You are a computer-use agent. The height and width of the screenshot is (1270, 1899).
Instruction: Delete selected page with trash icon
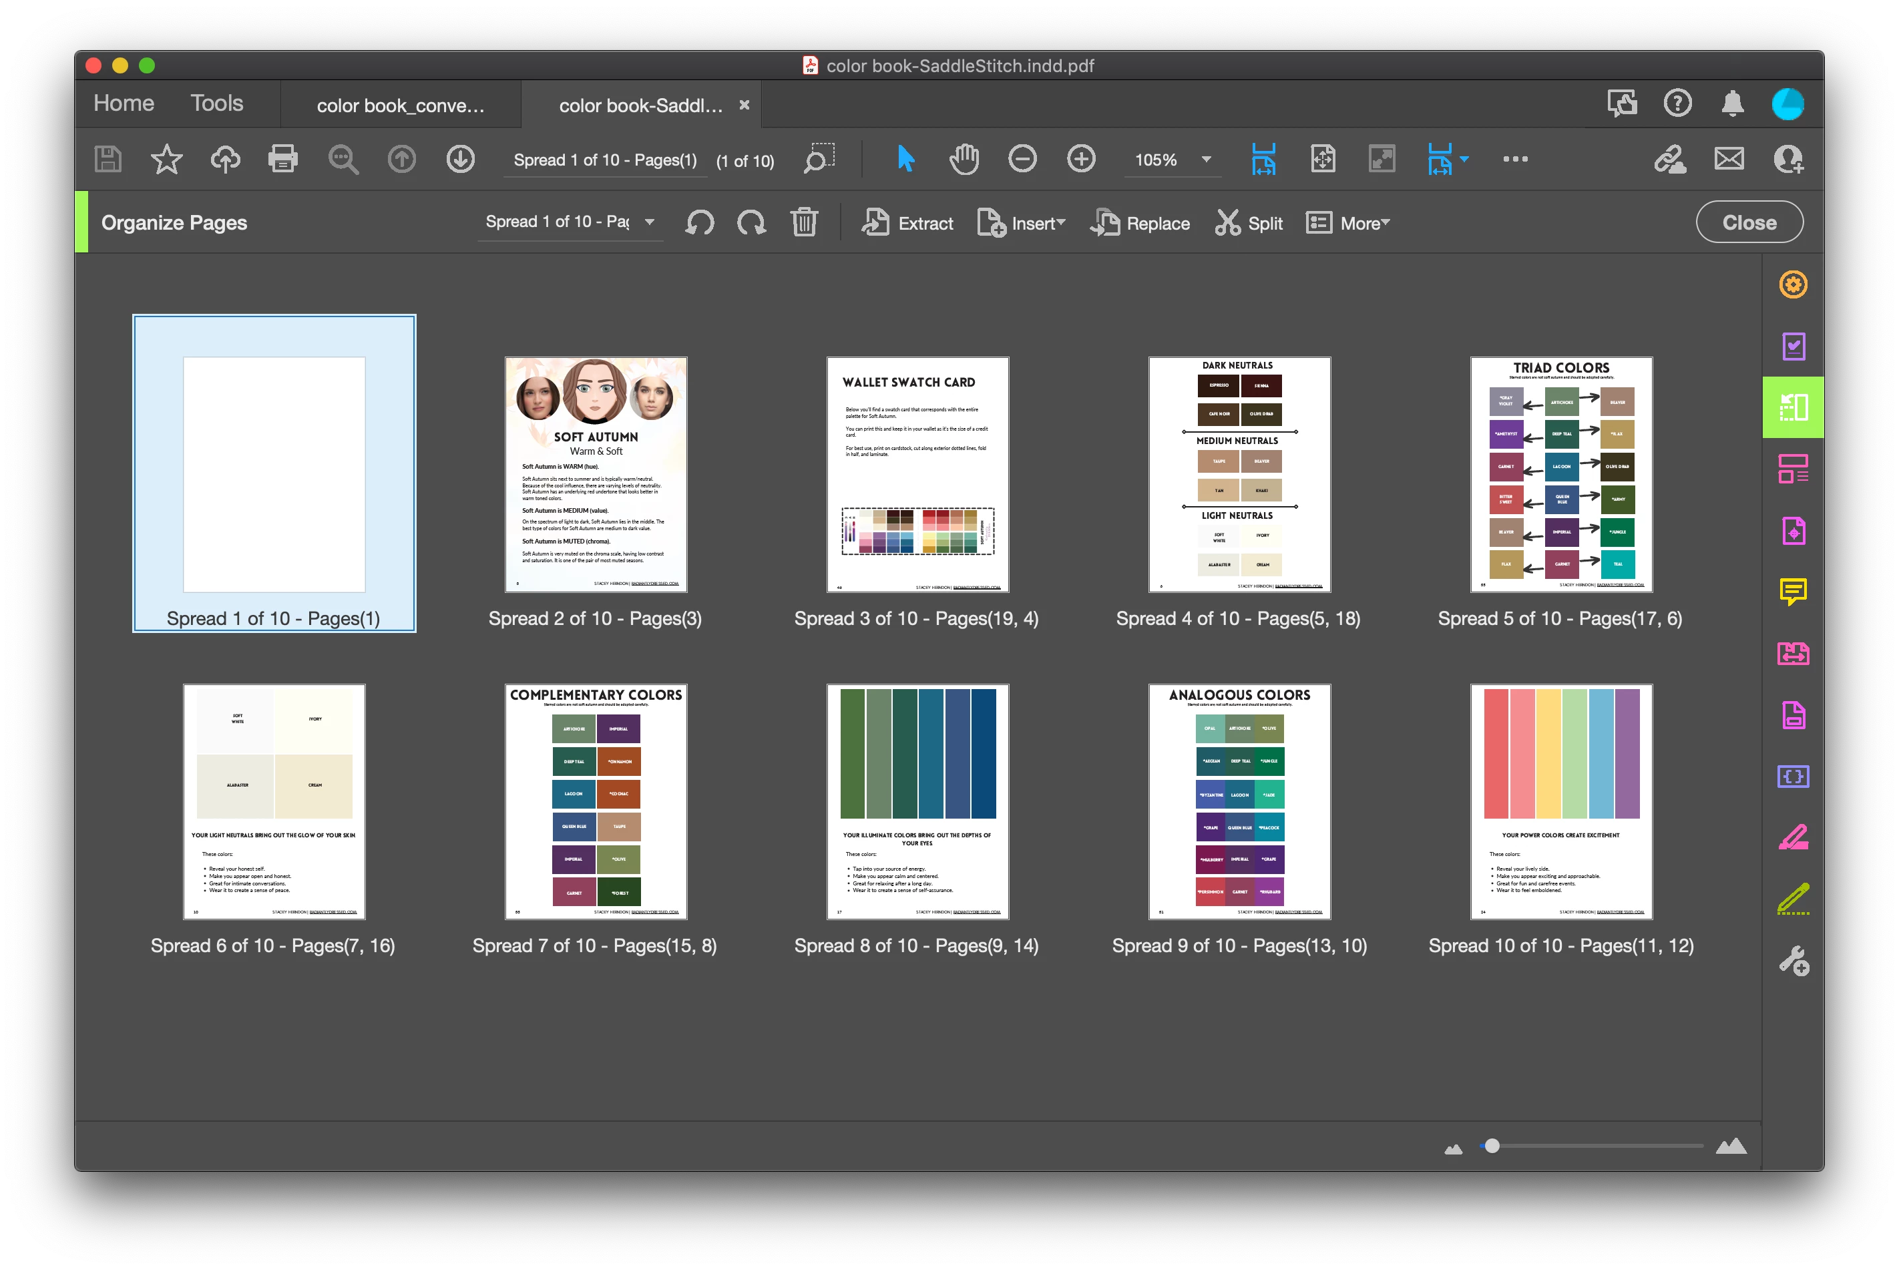pyautogui.click(x=804, y=223)
